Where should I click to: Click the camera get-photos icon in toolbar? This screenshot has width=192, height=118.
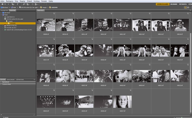[24, 4]
